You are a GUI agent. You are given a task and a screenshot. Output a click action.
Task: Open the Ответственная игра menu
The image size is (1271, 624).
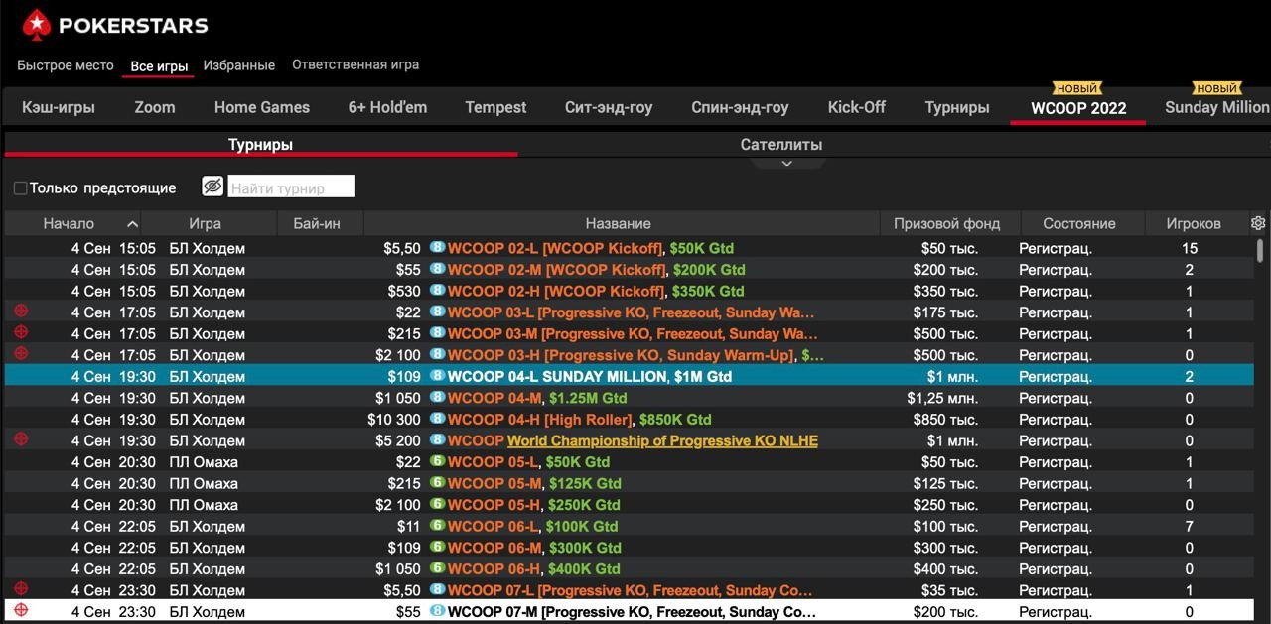(355, 64)
